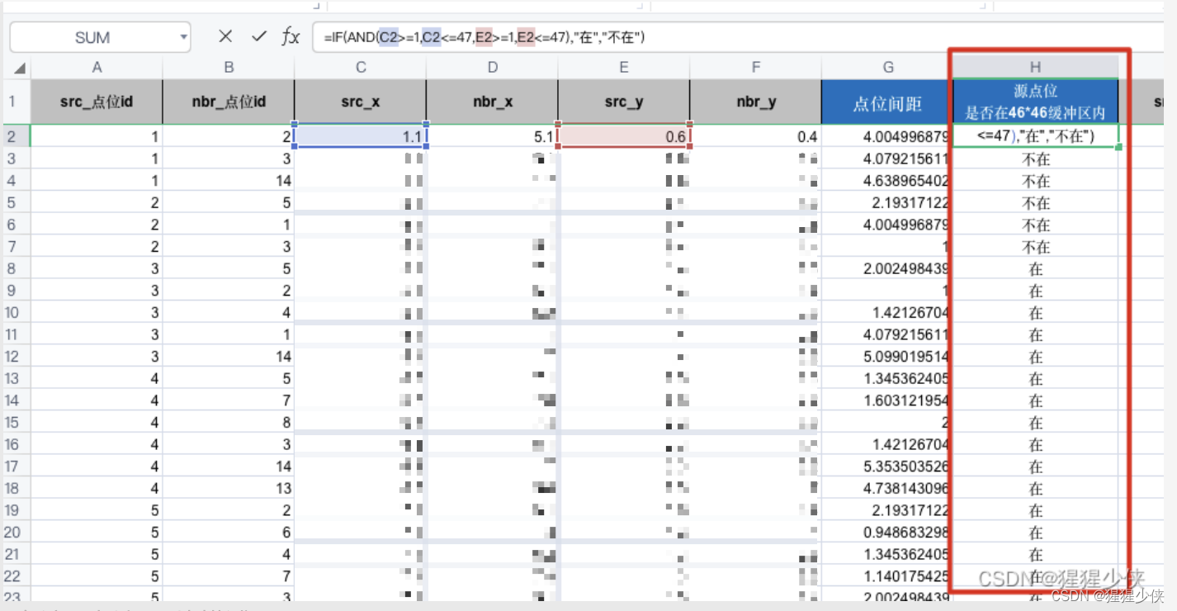Select cell B18 with value 13
The width and height of the screenshot is (1177, 611).
229,488
